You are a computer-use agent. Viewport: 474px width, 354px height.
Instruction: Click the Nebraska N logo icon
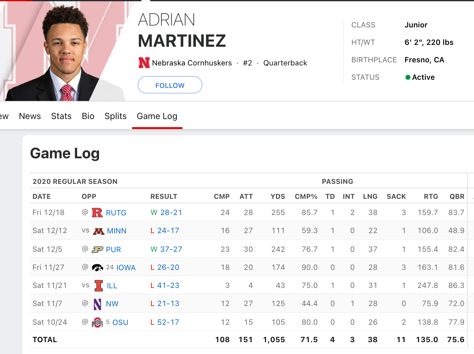(144, 63)
